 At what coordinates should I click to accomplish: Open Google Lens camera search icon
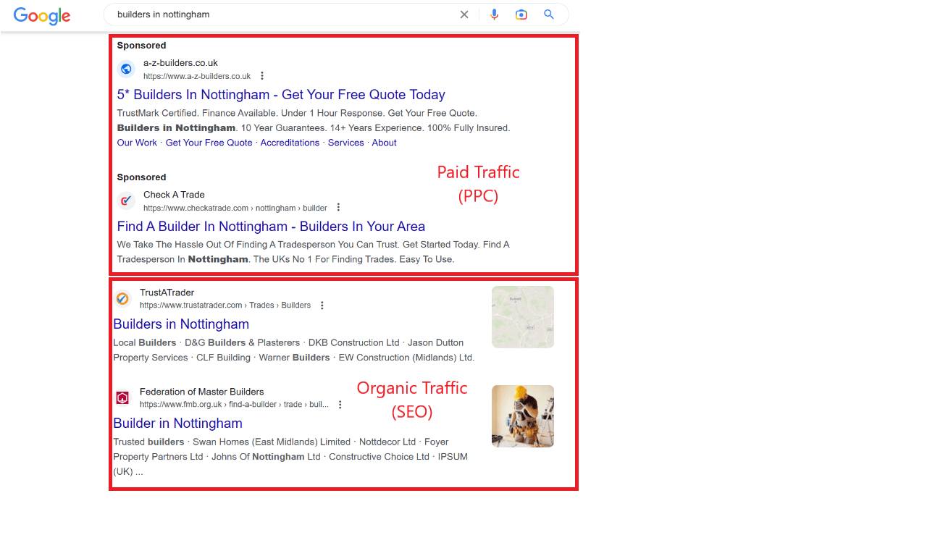click(521, 14)
